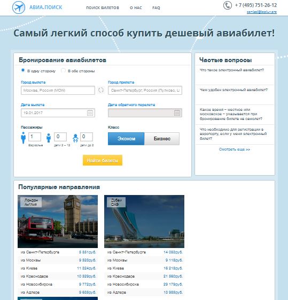Swap departure and arrival cities icon
The image size is (288, 300).
click(x=101, y=90)
